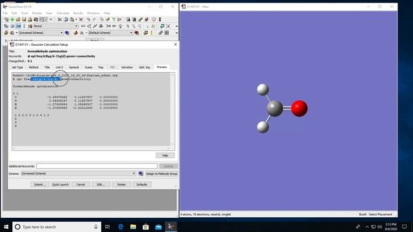Click the diamond-shaped icon in top toolbar
Viewport: 413px width, 232px height.
pyautogui.click(x=154, y=19)
